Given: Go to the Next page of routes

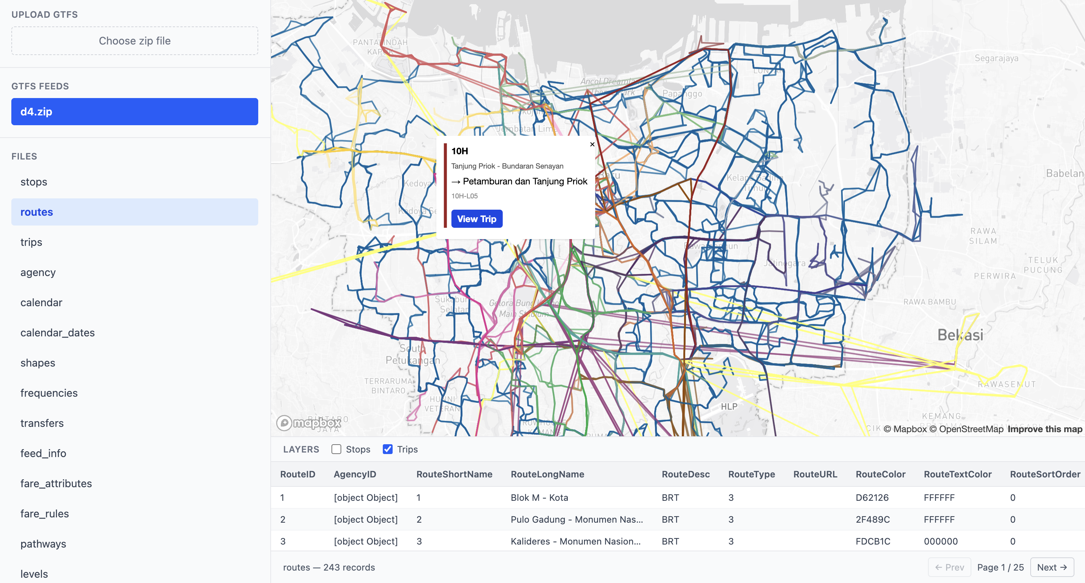Looking at the screenshot, I should [1051, 567].
